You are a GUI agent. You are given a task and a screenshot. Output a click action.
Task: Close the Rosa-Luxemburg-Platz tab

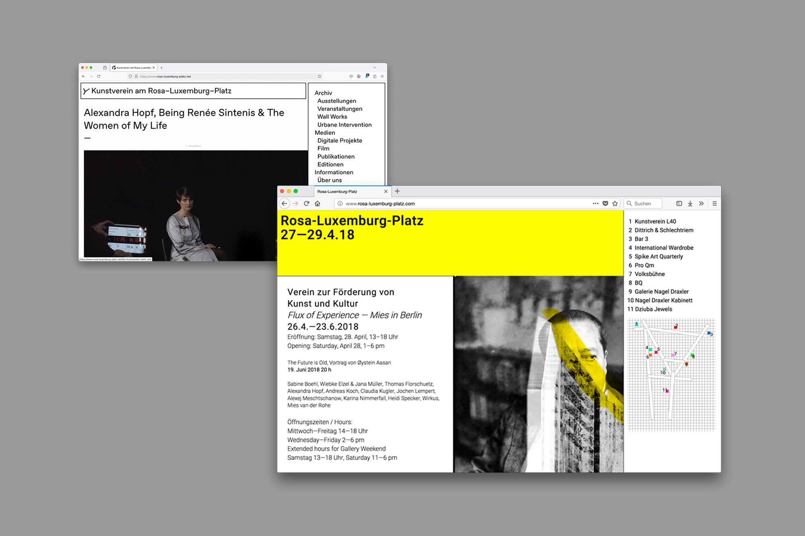[386, 191]
